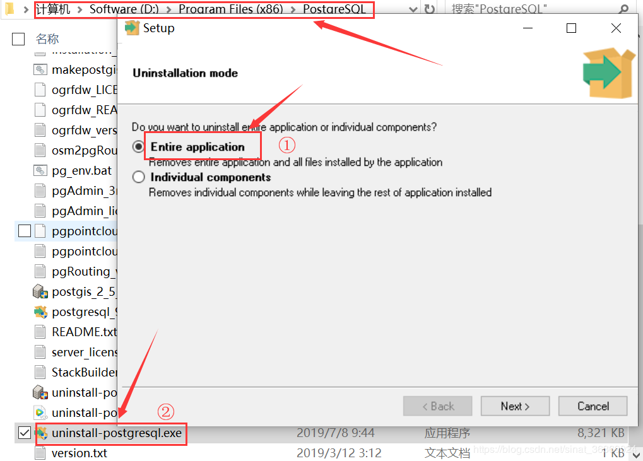Click the uninstall-po installer box icon
This screenshot has width=643, height=461.
pyautogui.click(x=40, y=392)
